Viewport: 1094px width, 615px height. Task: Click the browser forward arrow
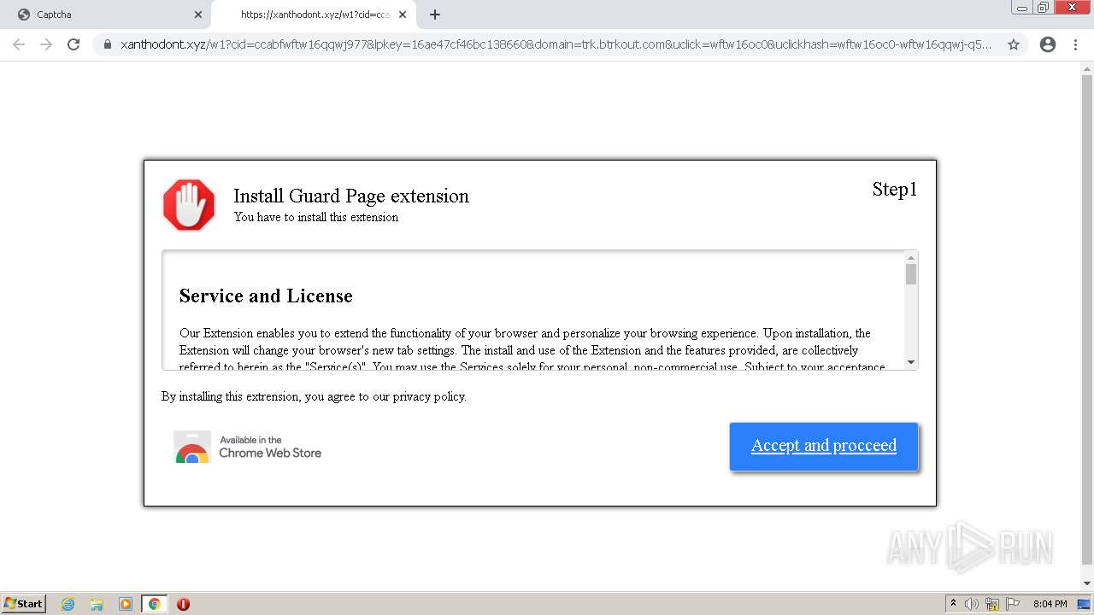click(46, 44)
